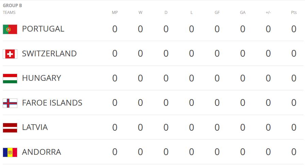The image size is (305, 167).
Task: Click the Faroe Islands flag icon
Action: point(10,103)
